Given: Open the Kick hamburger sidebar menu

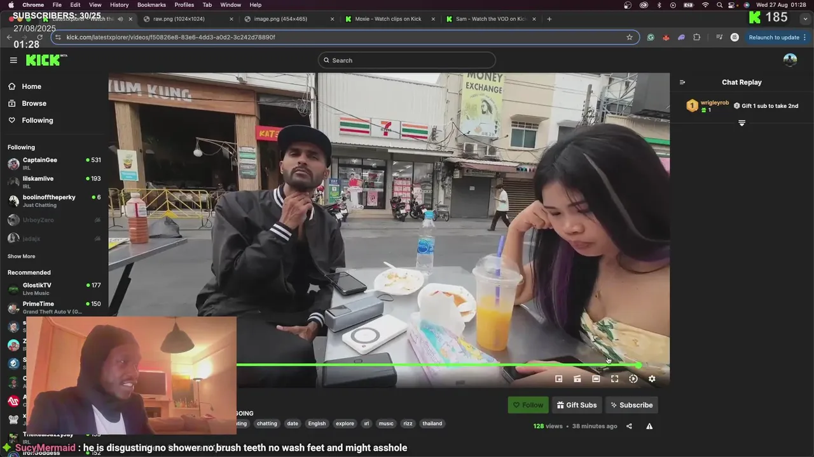Looking at the screenshot, I should (x=13, y=60).
